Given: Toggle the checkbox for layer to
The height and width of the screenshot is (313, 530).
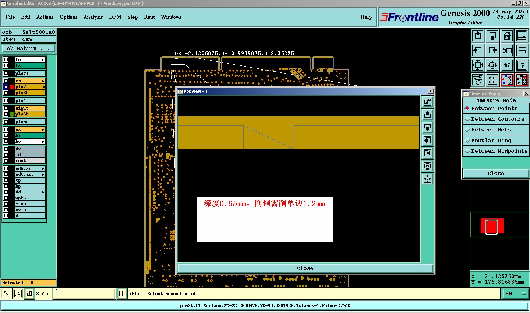Looking at the screenshot, I should [6, 60].
